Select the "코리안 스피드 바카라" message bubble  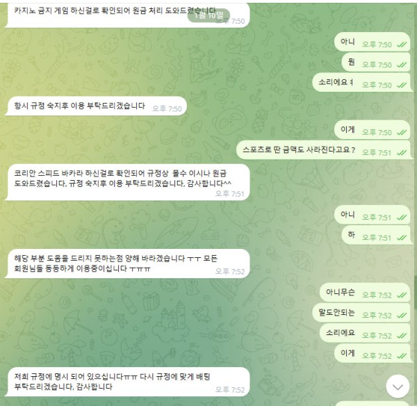128,182
